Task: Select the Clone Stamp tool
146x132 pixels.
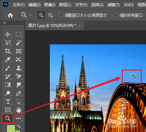Action: click(18, 68)
